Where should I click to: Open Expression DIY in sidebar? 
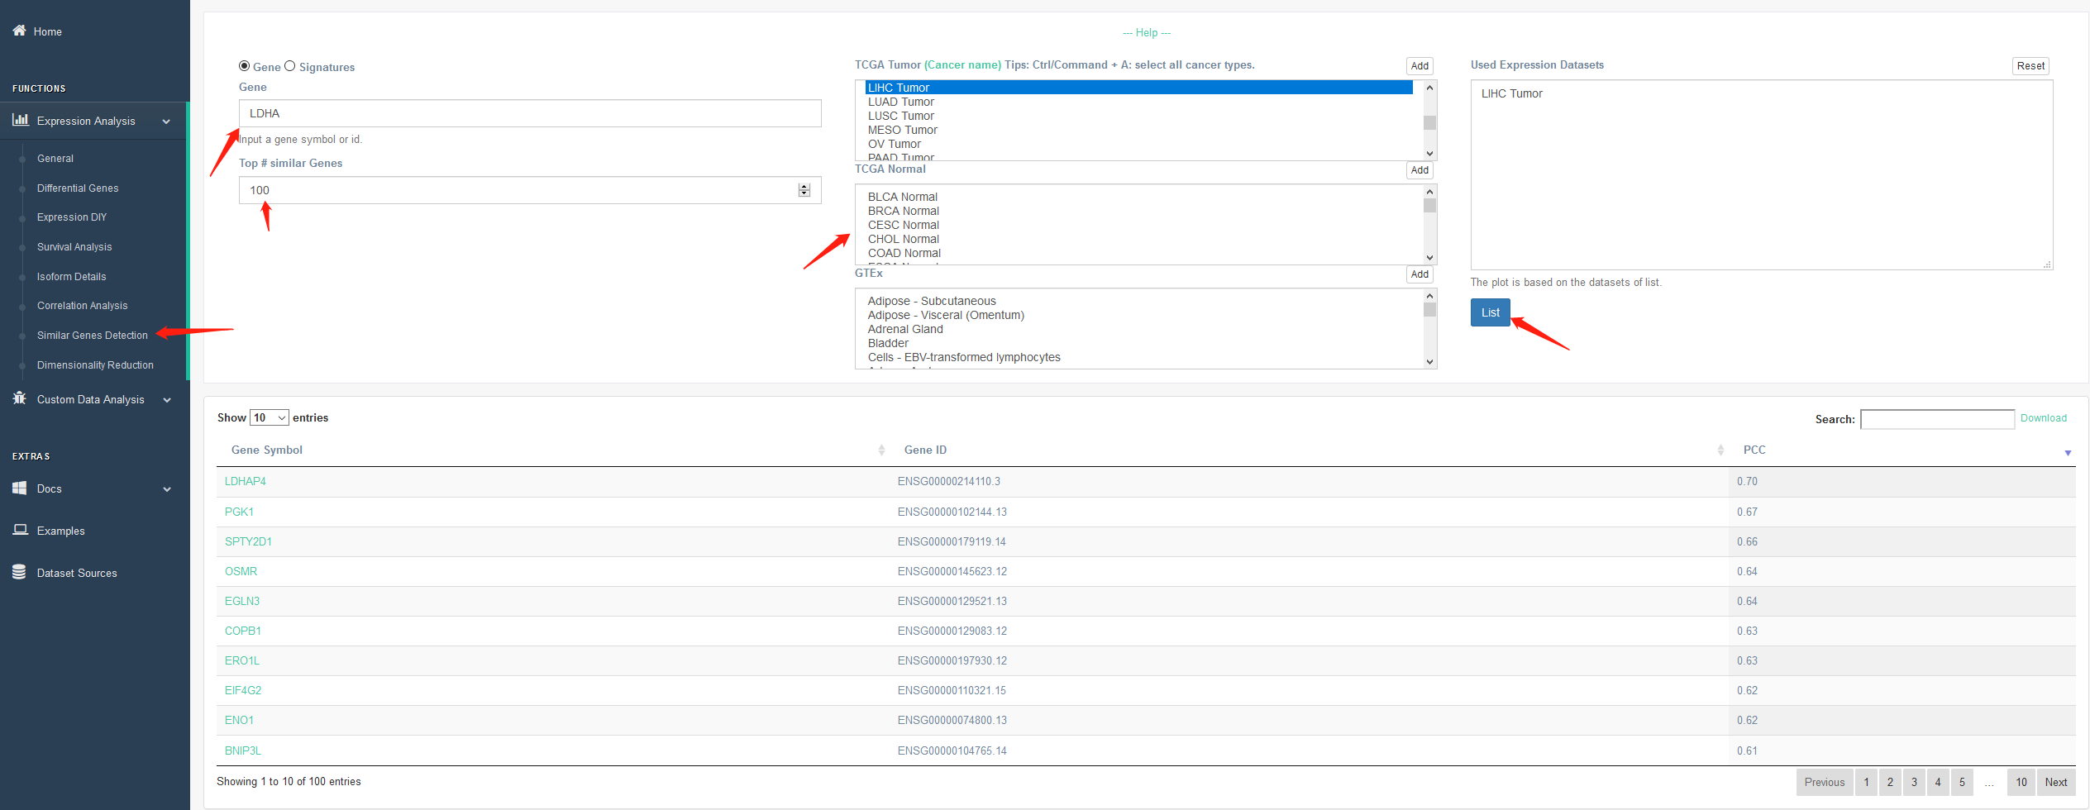point(72,217)
